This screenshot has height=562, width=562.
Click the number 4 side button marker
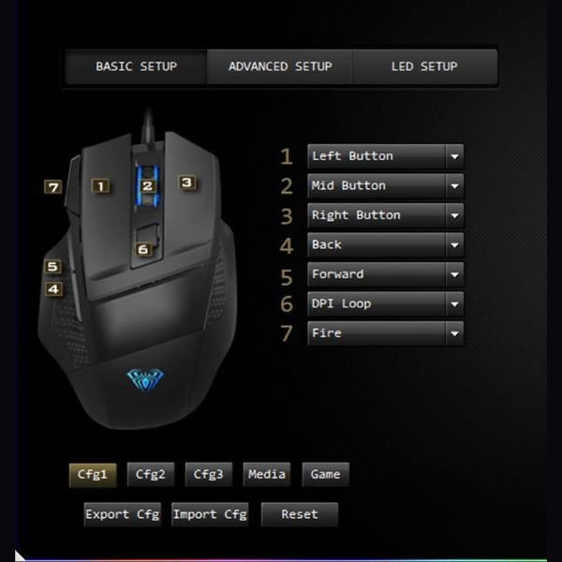pos(53,288)
